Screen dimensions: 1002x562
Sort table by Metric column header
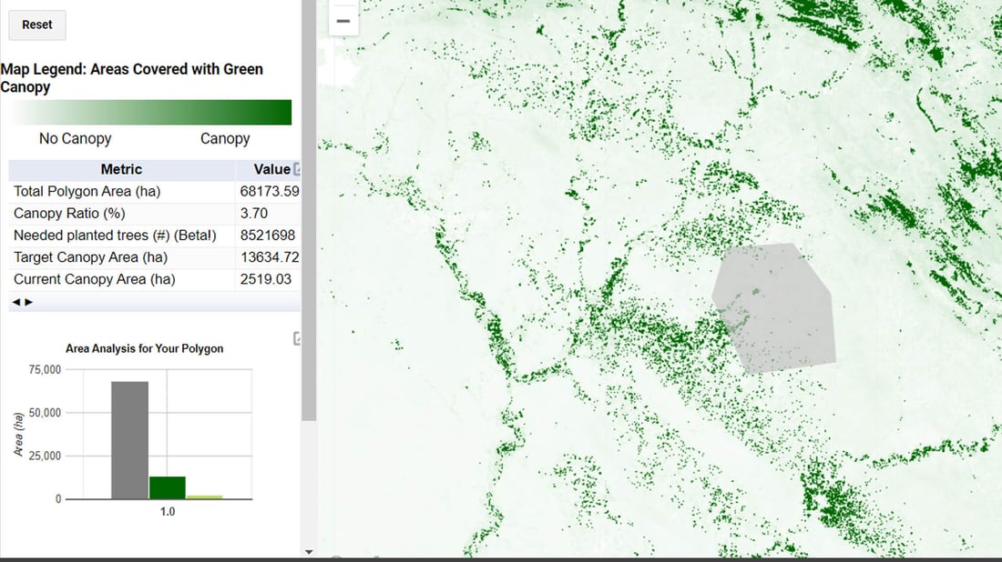(121, 169)
